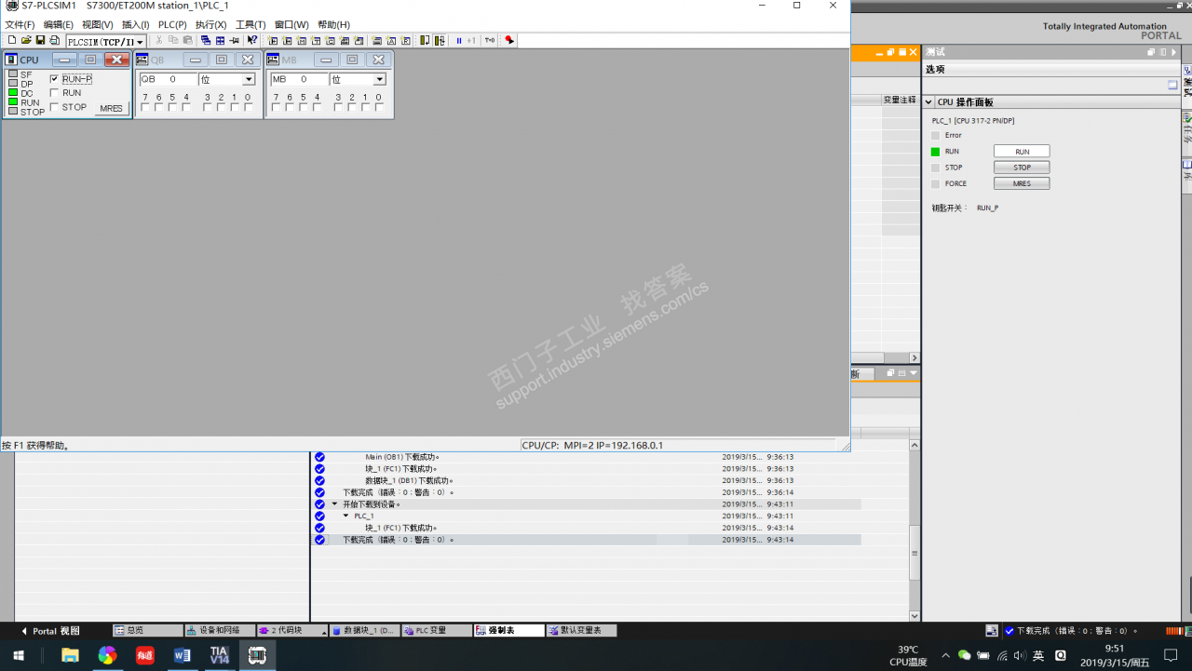The width and height of the screenshot is (1192, 671).
Task: Insert a Bit Memory variable via toolbar icon
Action: point(302,40)
